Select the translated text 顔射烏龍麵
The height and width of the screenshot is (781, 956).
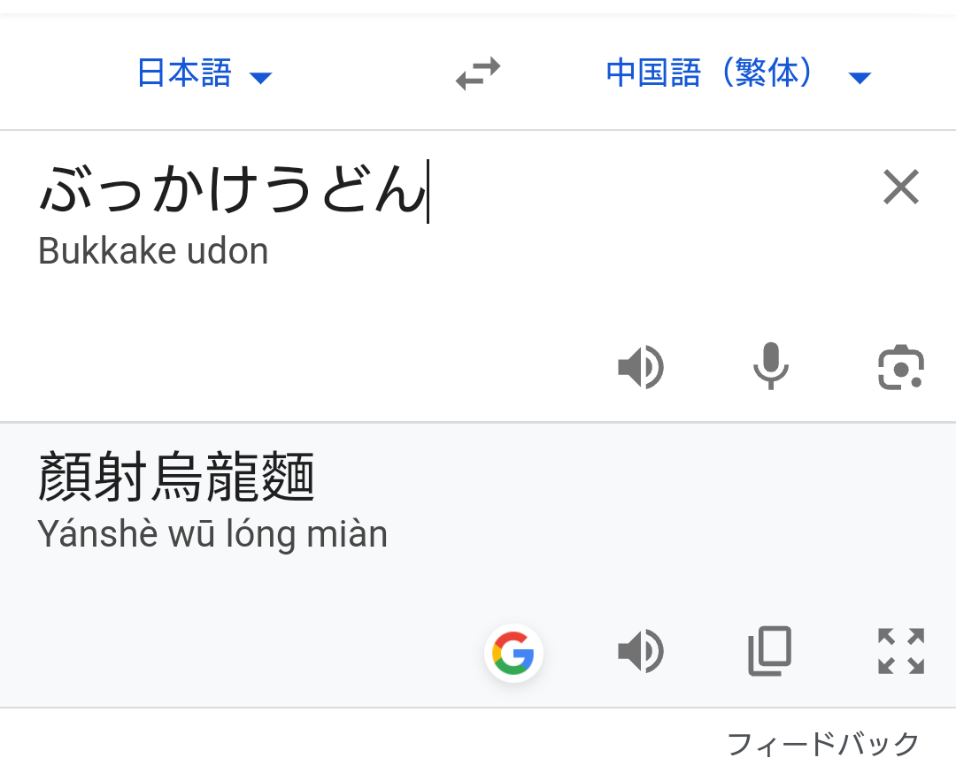click(176, 478)
